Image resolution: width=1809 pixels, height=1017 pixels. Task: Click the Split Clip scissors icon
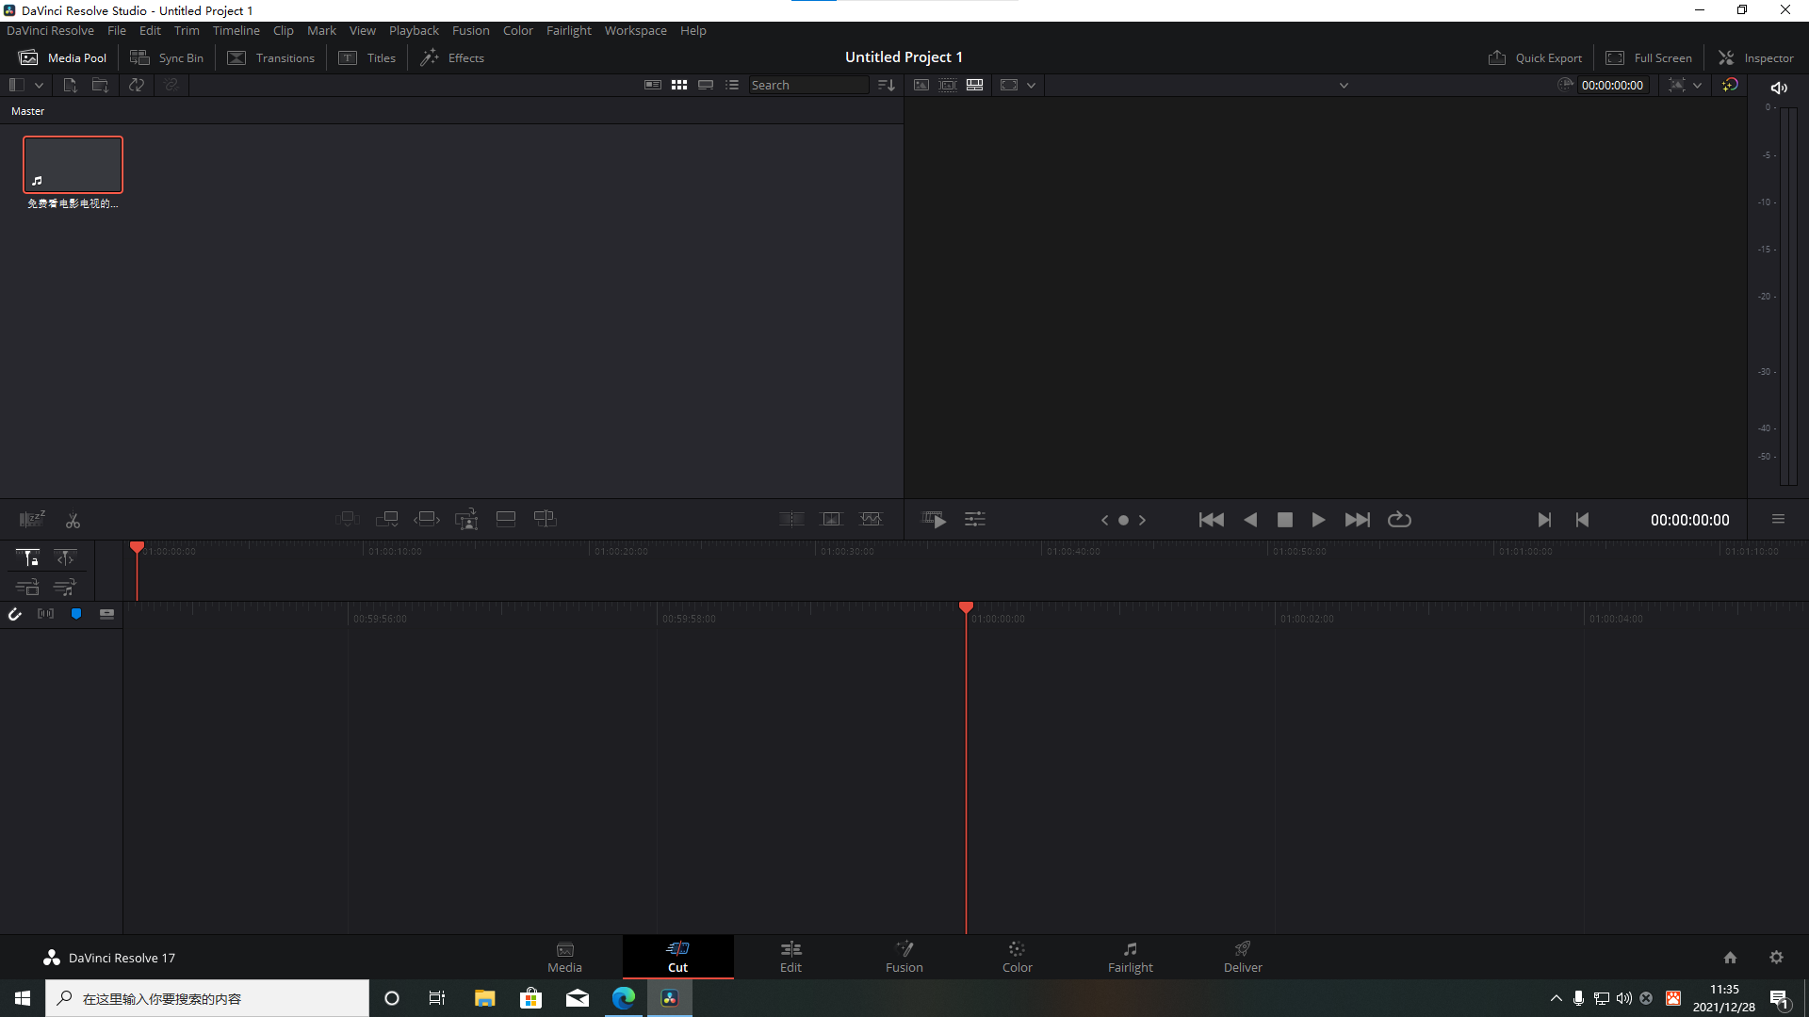(x=73, y=520)
